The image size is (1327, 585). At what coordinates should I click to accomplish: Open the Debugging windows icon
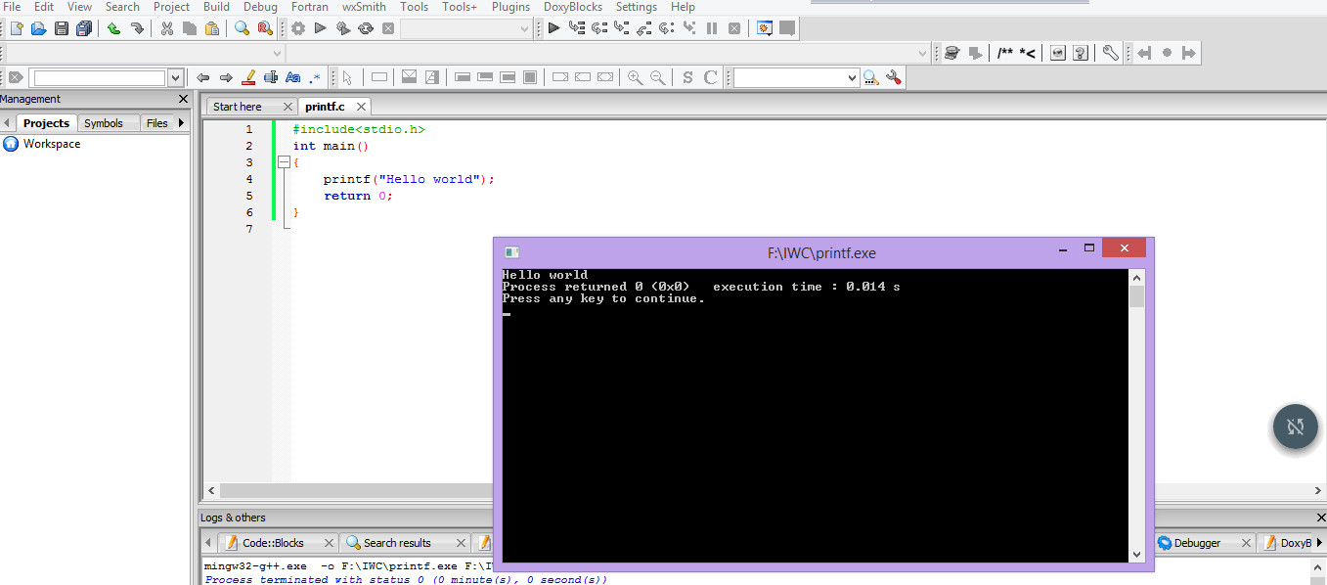coord(765,28)
